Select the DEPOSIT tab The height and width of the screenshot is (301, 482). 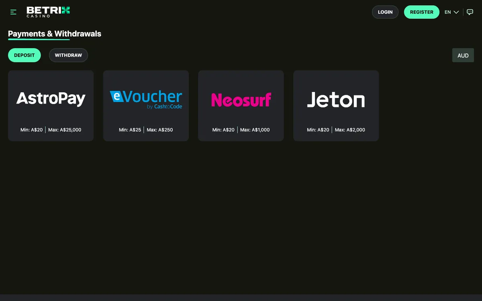25,55
